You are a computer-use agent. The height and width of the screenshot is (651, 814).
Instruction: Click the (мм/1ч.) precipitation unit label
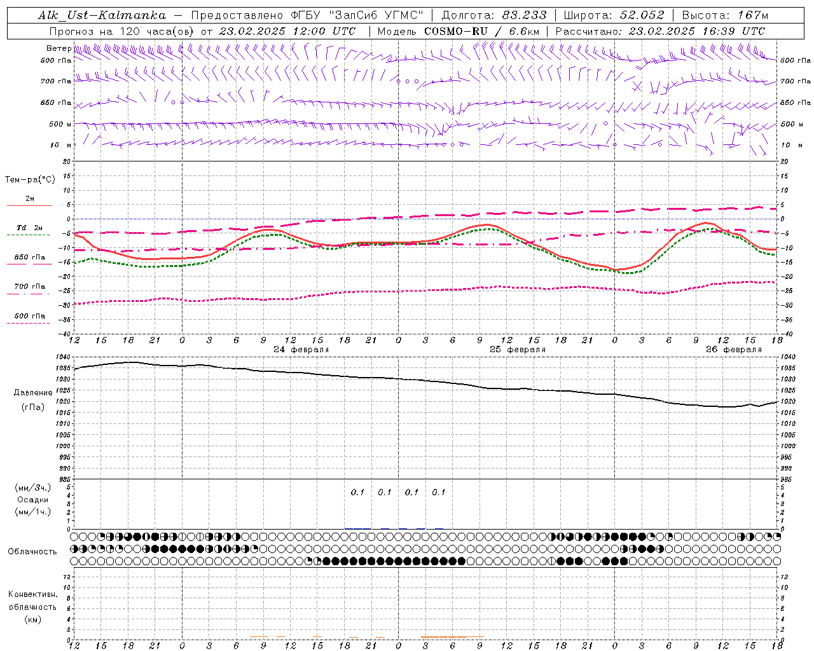tap(33, 512)
